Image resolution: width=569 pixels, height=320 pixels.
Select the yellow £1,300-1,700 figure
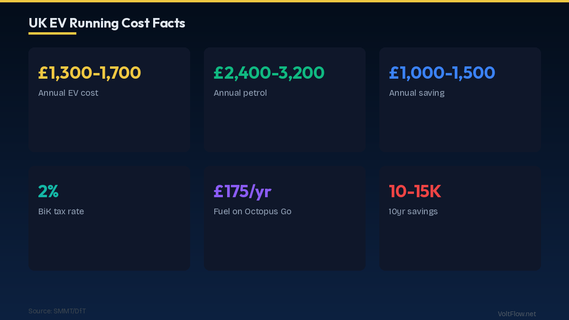tap(90, 73)
